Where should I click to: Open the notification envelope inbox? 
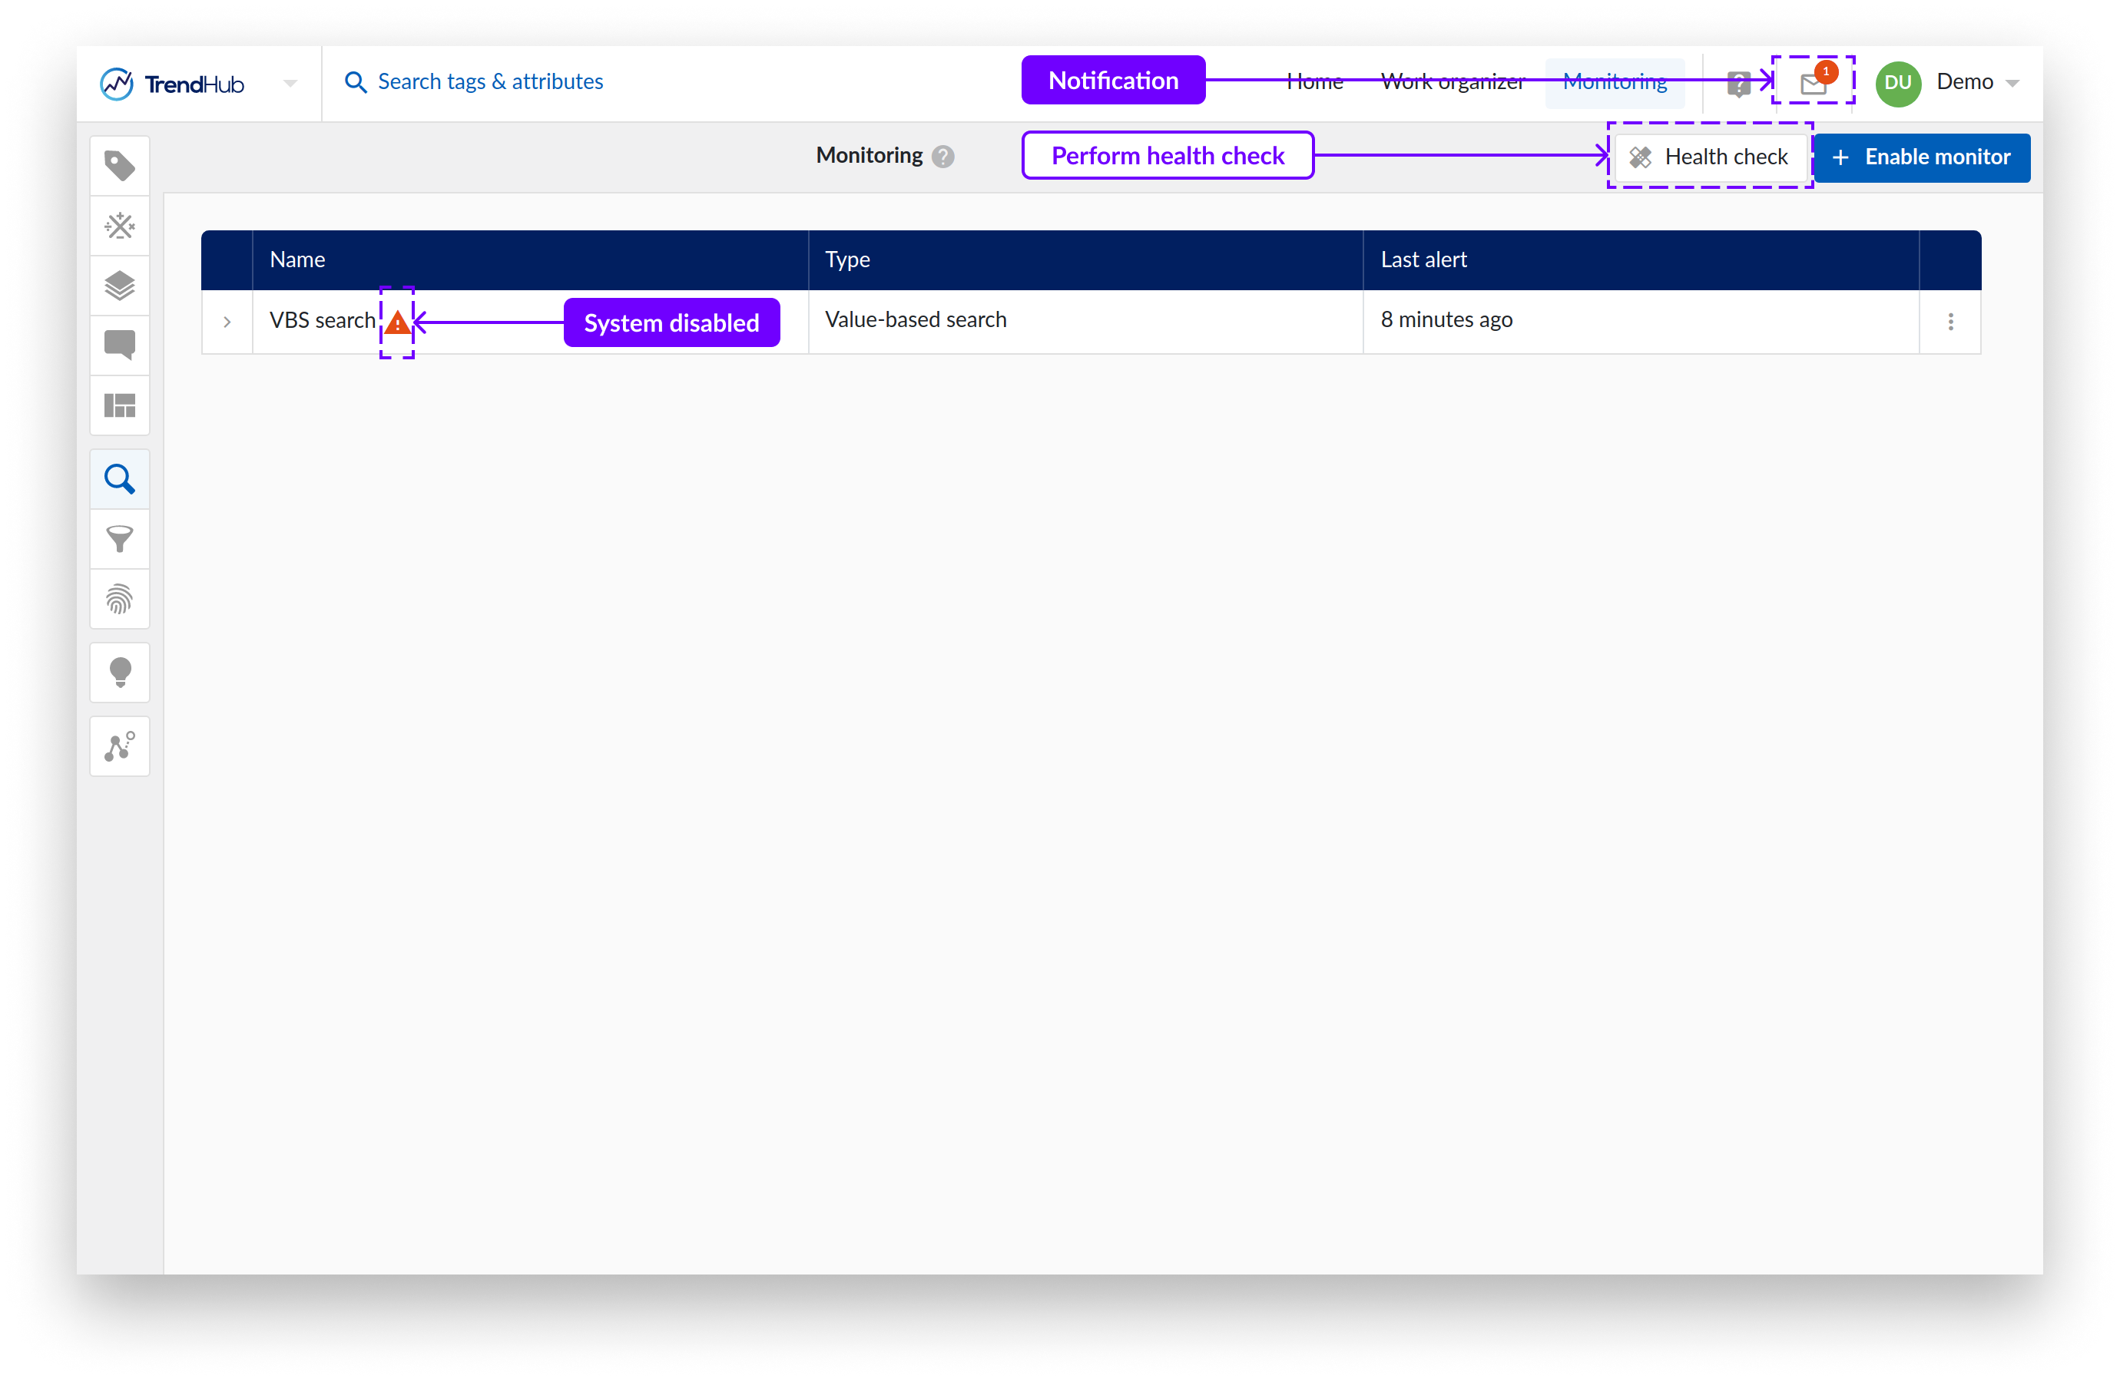pyautogui.click(x=1813, y=84)
